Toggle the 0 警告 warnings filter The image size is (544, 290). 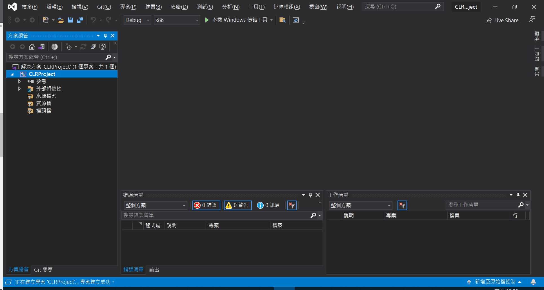(x=238, y=205)
